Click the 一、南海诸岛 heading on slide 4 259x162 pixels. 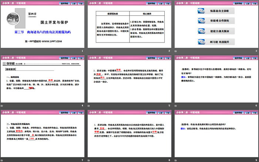13,77
